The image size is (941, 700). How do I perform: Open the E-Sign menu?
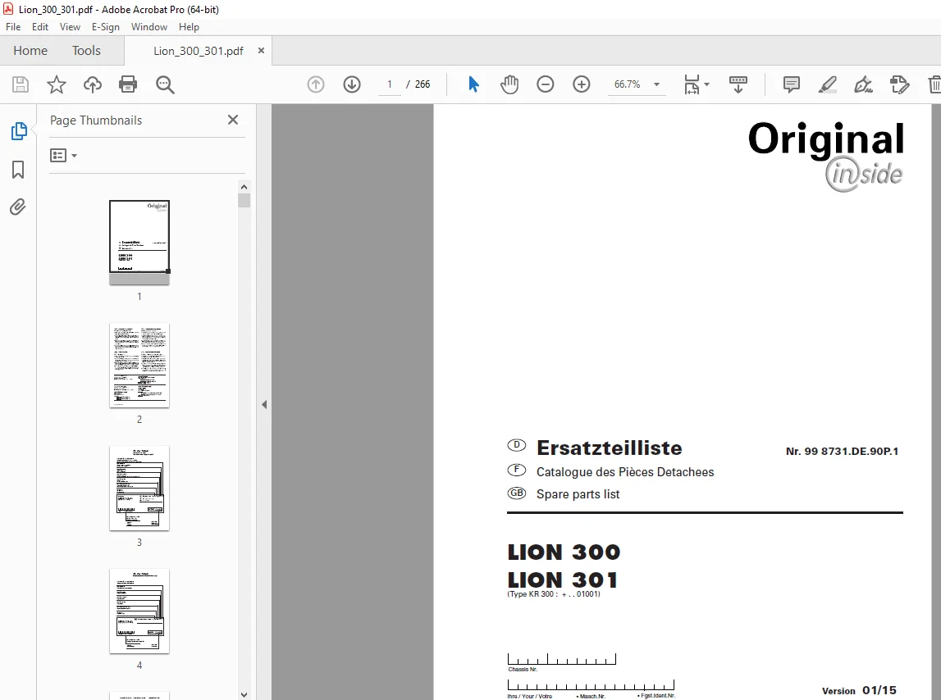click(106, 27)
